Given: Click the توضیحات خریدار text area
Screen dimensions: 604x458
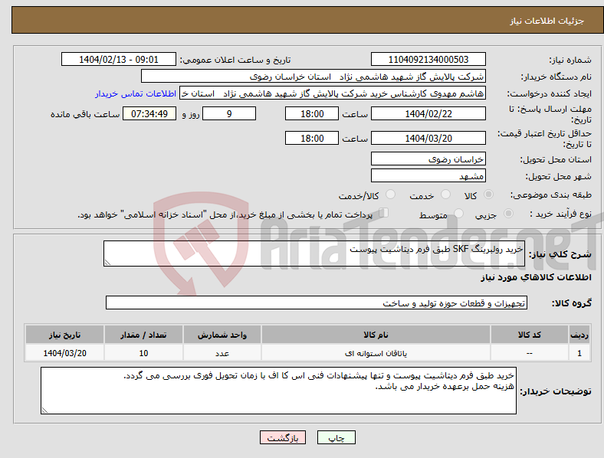Looking at the screenshot, I should [278, 391].
